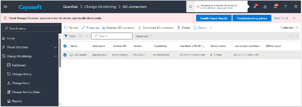
Task: Clear the '1 selected' selection
Action: pos(297,28)
